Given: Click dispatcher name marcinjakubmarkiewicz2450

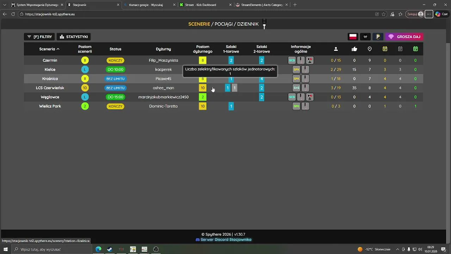Looking at the screenshot, I should tap(163, 97).
